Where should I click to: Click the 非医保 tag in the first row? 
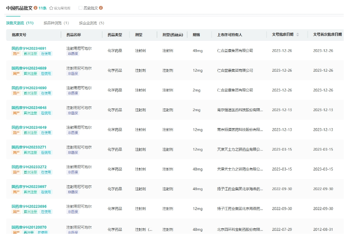pos(73,54)
